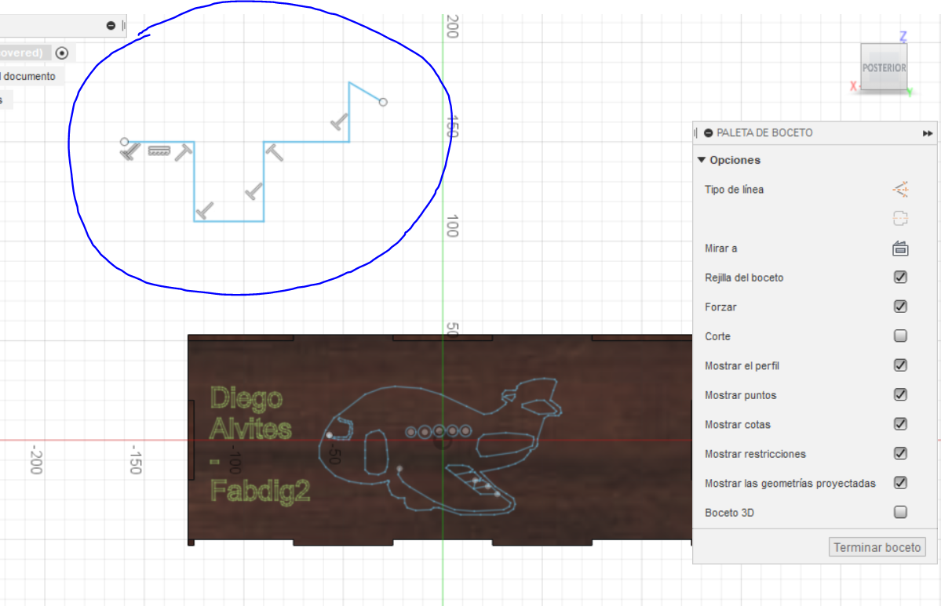Viewport: 941px width, 606px height.
Task: Click the centerline type icon below Tipo de línea
Action: (x=900, y=218)
